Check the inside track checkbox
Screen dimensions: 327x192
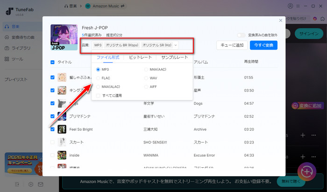pyautogui.click(x=52, y=155)
